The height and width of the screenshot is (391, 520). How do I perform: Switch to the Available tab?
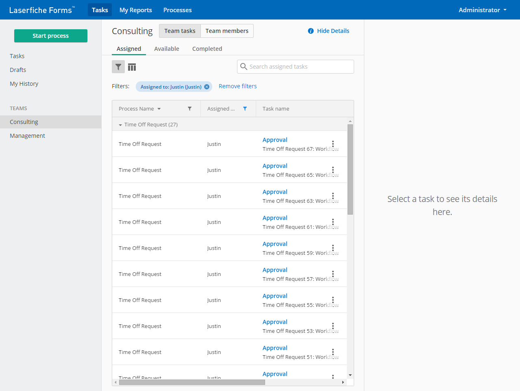point(166,49)
